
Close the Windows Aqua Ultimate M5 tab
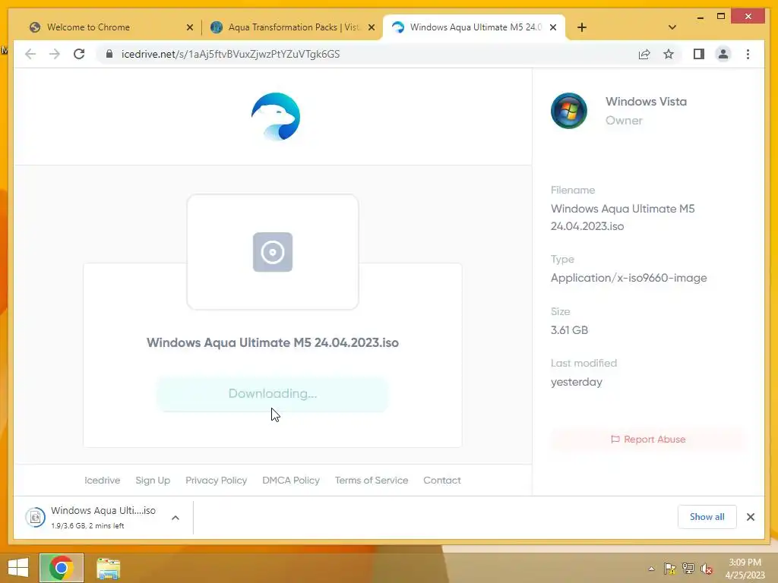point(553,27)
